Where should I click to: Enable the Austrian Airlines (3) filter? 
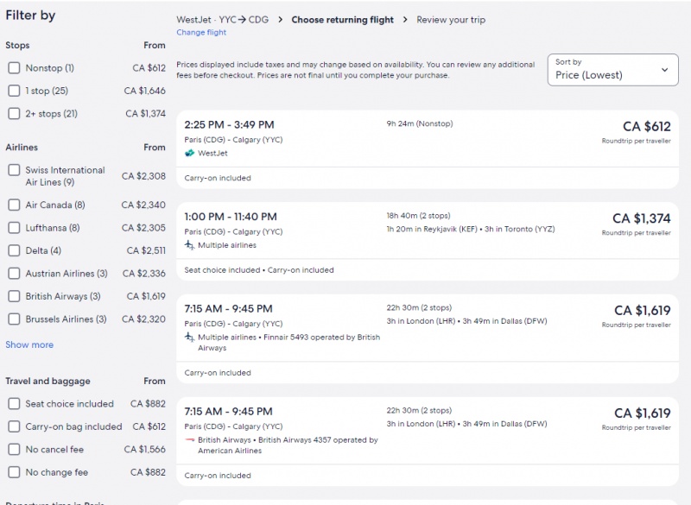[14, 274]
